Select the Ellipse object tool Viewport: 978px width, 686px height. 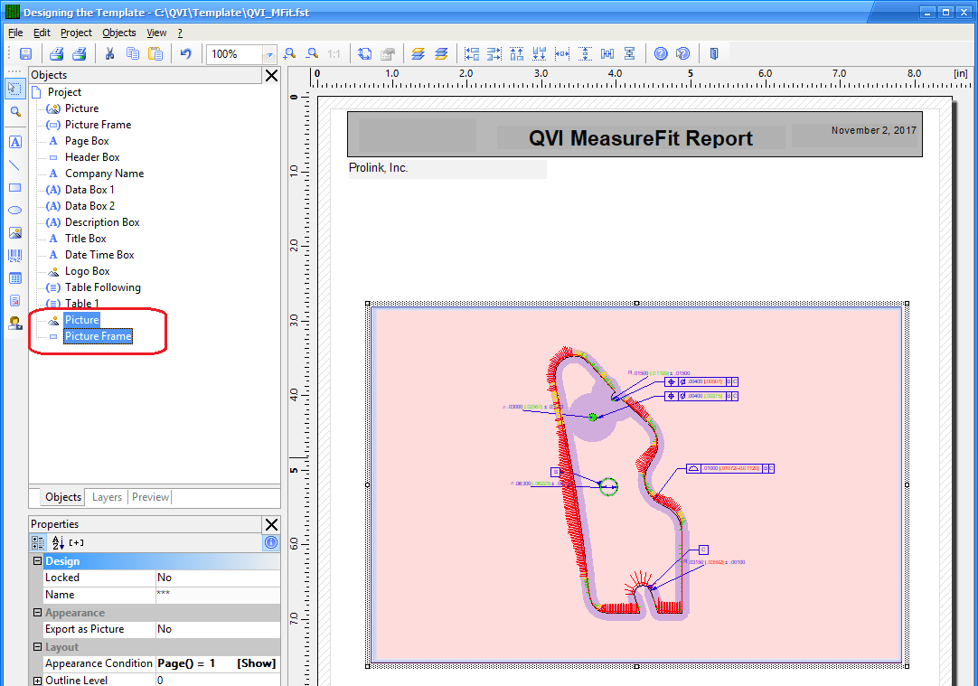point(15,211)
